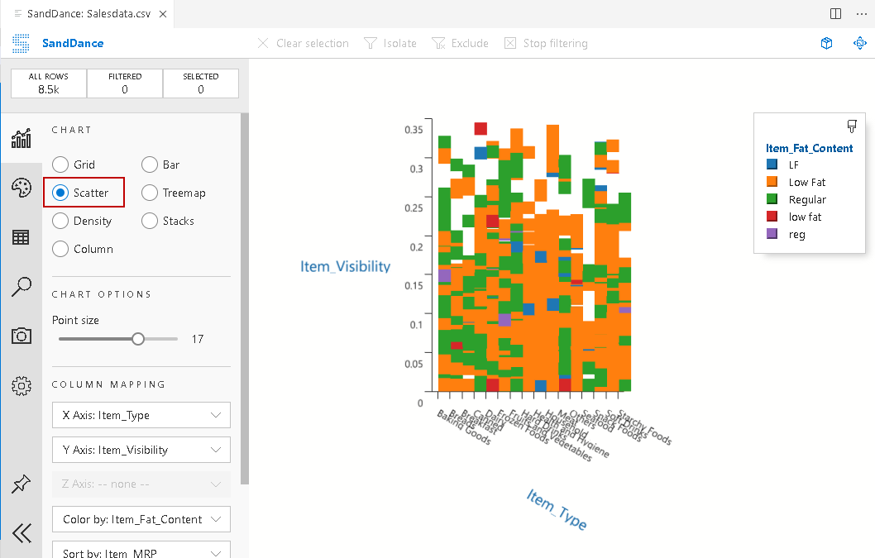Expand the Y Axis: Item_Visibility dropdown
This screenshot has height=558, width=875.
141,450
